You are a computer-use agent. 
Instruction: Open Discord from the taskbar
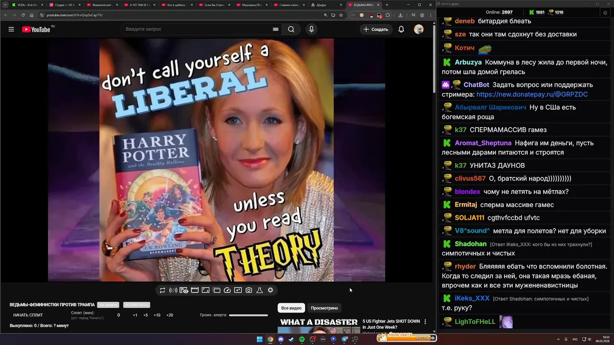(281, 339)
